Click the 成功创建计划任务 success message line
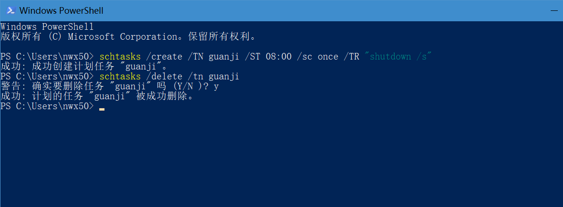Image resolution: width=563 pixels, height=207 pixels. point(84,67)
